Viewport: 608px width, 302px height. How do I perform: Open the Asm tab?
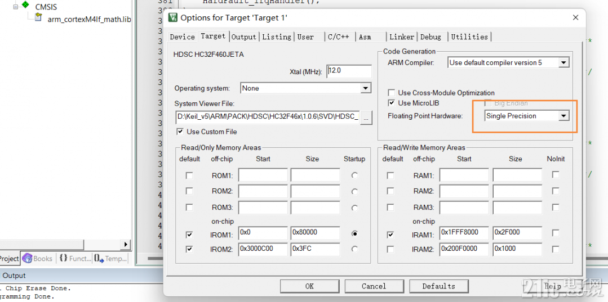[x=365, y=37]
